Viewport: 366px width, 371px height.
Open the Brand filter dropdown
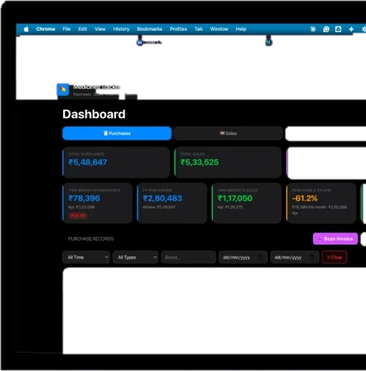click(189, 258)
